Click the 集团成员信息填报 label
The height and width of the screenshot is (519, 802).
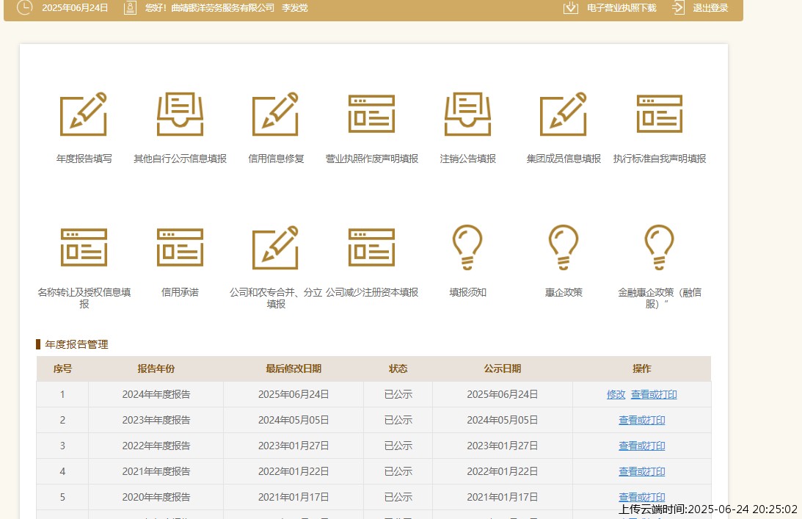(564, 159)
